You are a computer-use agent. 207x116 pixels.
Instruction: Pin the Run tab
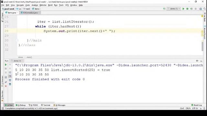(x=6, y=82)
